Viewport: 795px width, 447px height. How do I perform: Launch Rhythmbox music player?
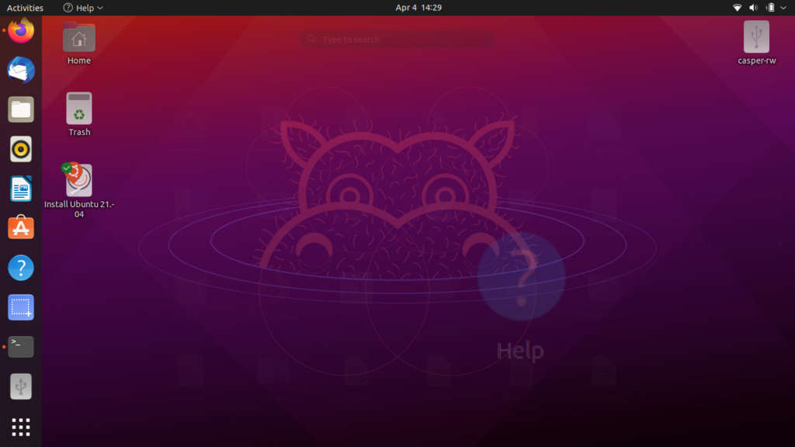click(x=21, y=149)
